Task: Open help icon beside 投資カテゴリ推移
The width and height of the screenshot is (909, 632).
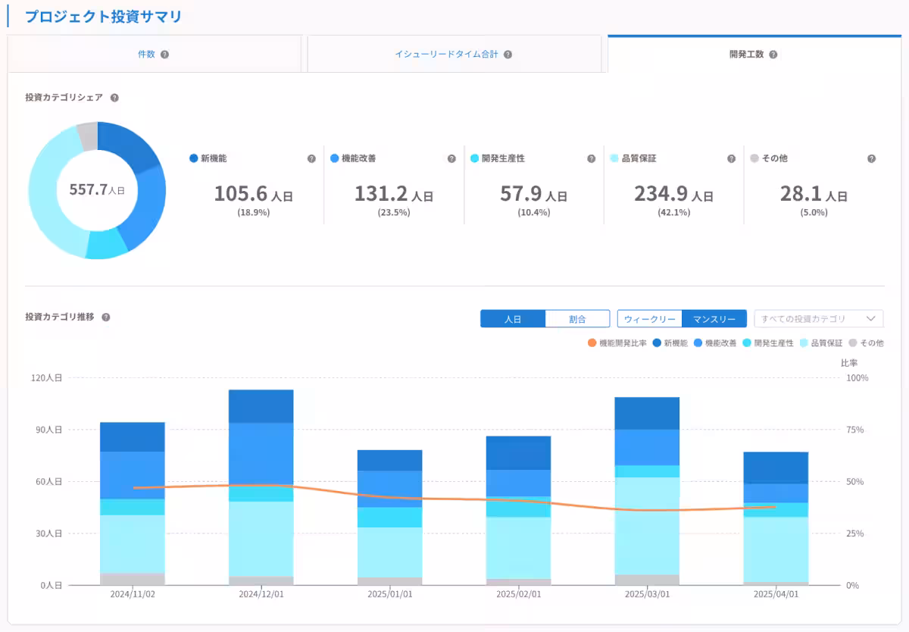Action: click(106, 318)
